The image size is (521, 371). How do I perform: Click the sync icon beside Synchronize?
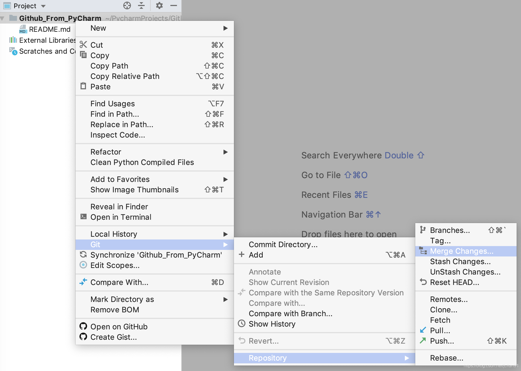click(x=83, y=255)
